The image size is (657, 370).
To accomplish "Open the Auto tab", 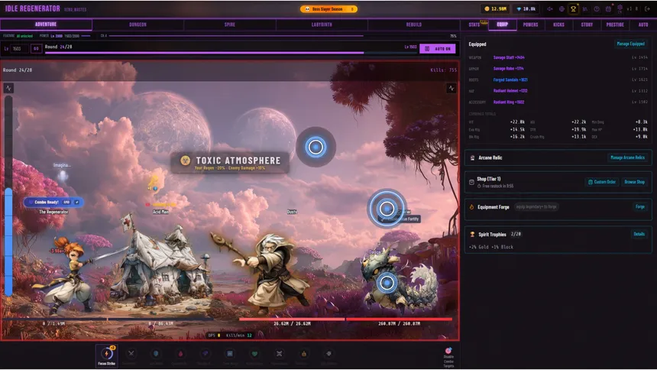I will click(643, 24).
